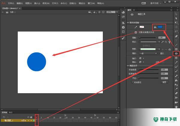
Task: Click the stroke size slider
Action: 147,37
